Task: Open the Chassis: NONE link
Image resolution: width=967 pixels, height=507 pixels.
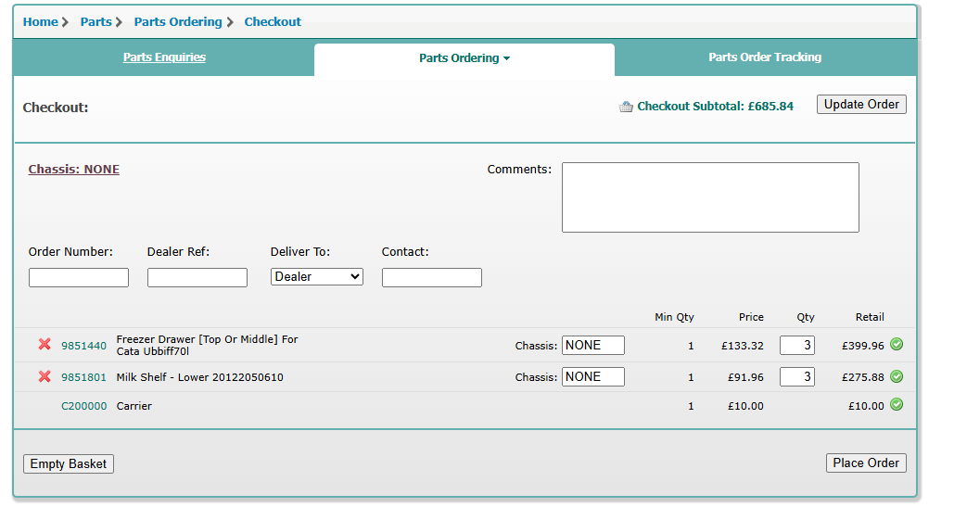Action: click(x=74, y=170)
